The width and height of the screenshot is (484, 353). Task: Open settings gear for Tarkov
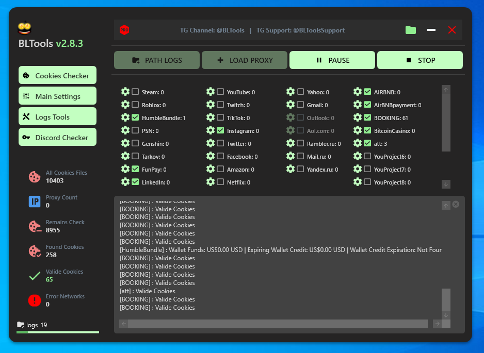(125, 156)
